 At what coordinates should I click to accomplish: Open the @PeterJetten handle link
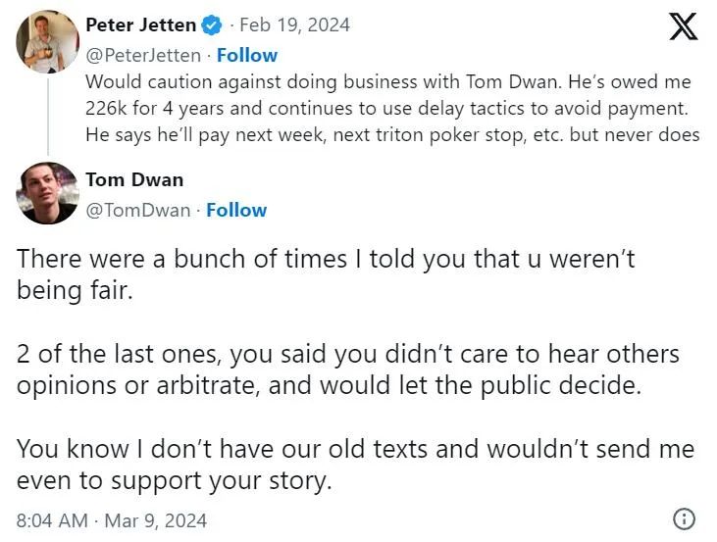click(144, 55)
